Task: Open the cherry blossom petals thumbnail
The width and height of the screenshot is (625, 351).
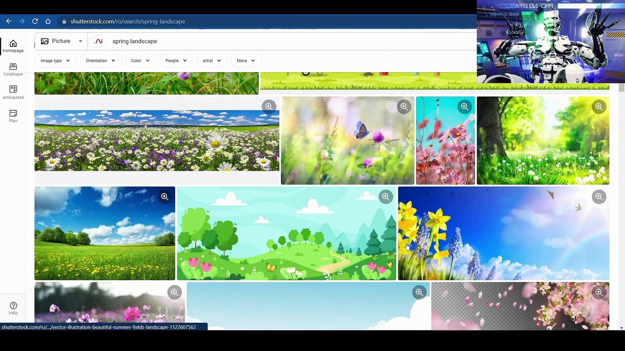Action: (520, 306)
